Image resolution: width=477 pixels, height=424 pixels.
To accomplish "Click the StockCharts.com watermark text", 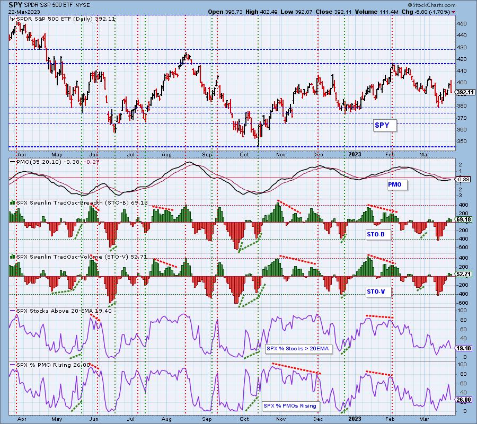I will [x=431, y=5].
